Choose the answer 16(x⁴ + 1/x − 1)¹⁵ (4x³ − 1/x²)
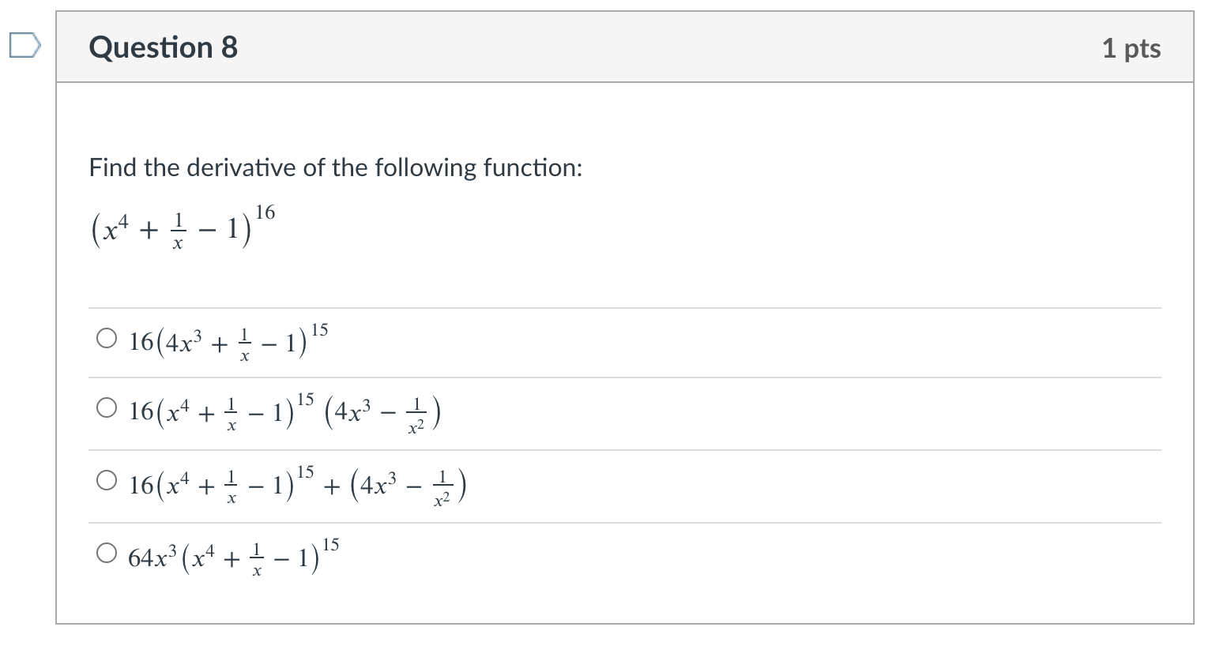The height and width of the screenshot is (657, 1231). click(107, 409)
